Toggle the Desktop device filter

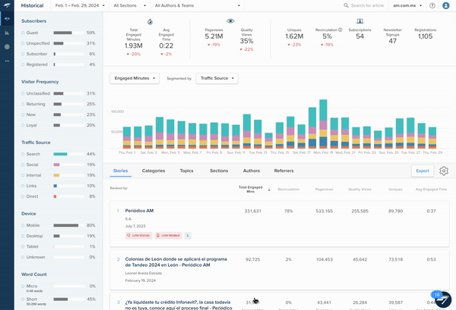23,236
